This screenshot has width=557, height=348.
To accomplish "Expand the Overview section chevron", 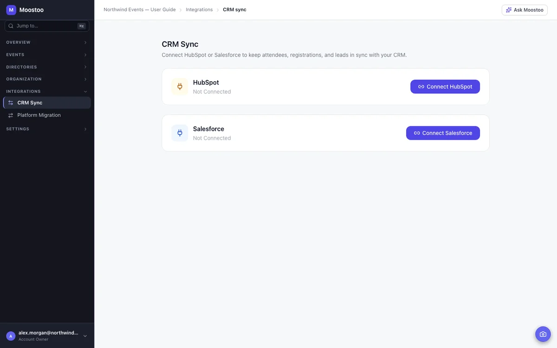I will (85, 43).
